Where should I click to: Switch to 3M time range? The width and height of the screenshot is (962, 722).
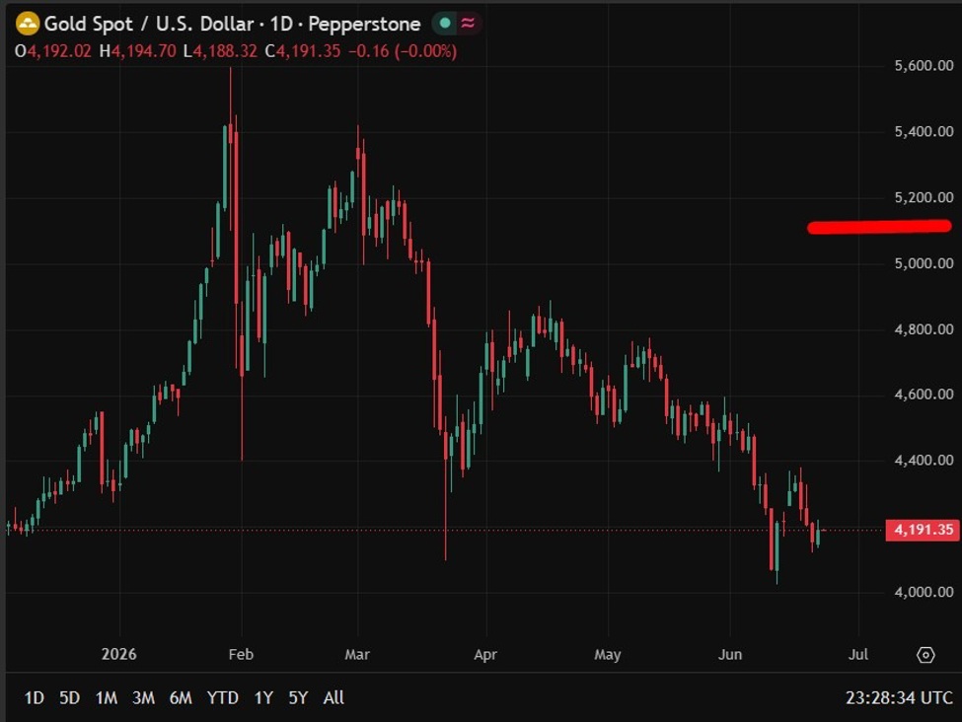click(x=144, y=698)
